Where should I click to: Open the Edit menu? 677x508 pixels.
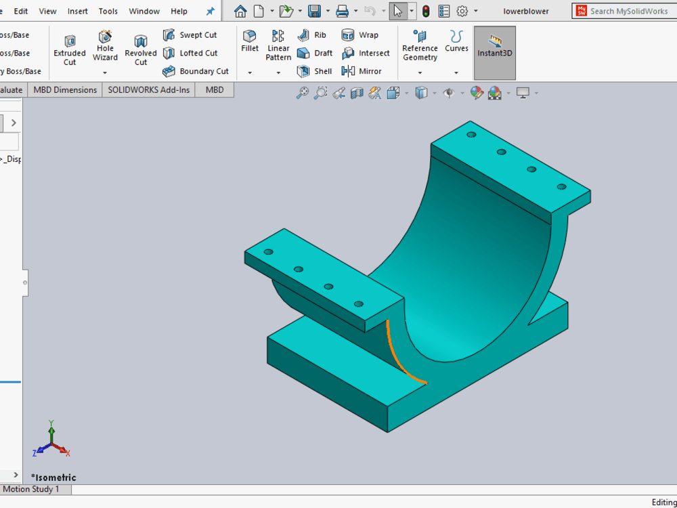21,12
